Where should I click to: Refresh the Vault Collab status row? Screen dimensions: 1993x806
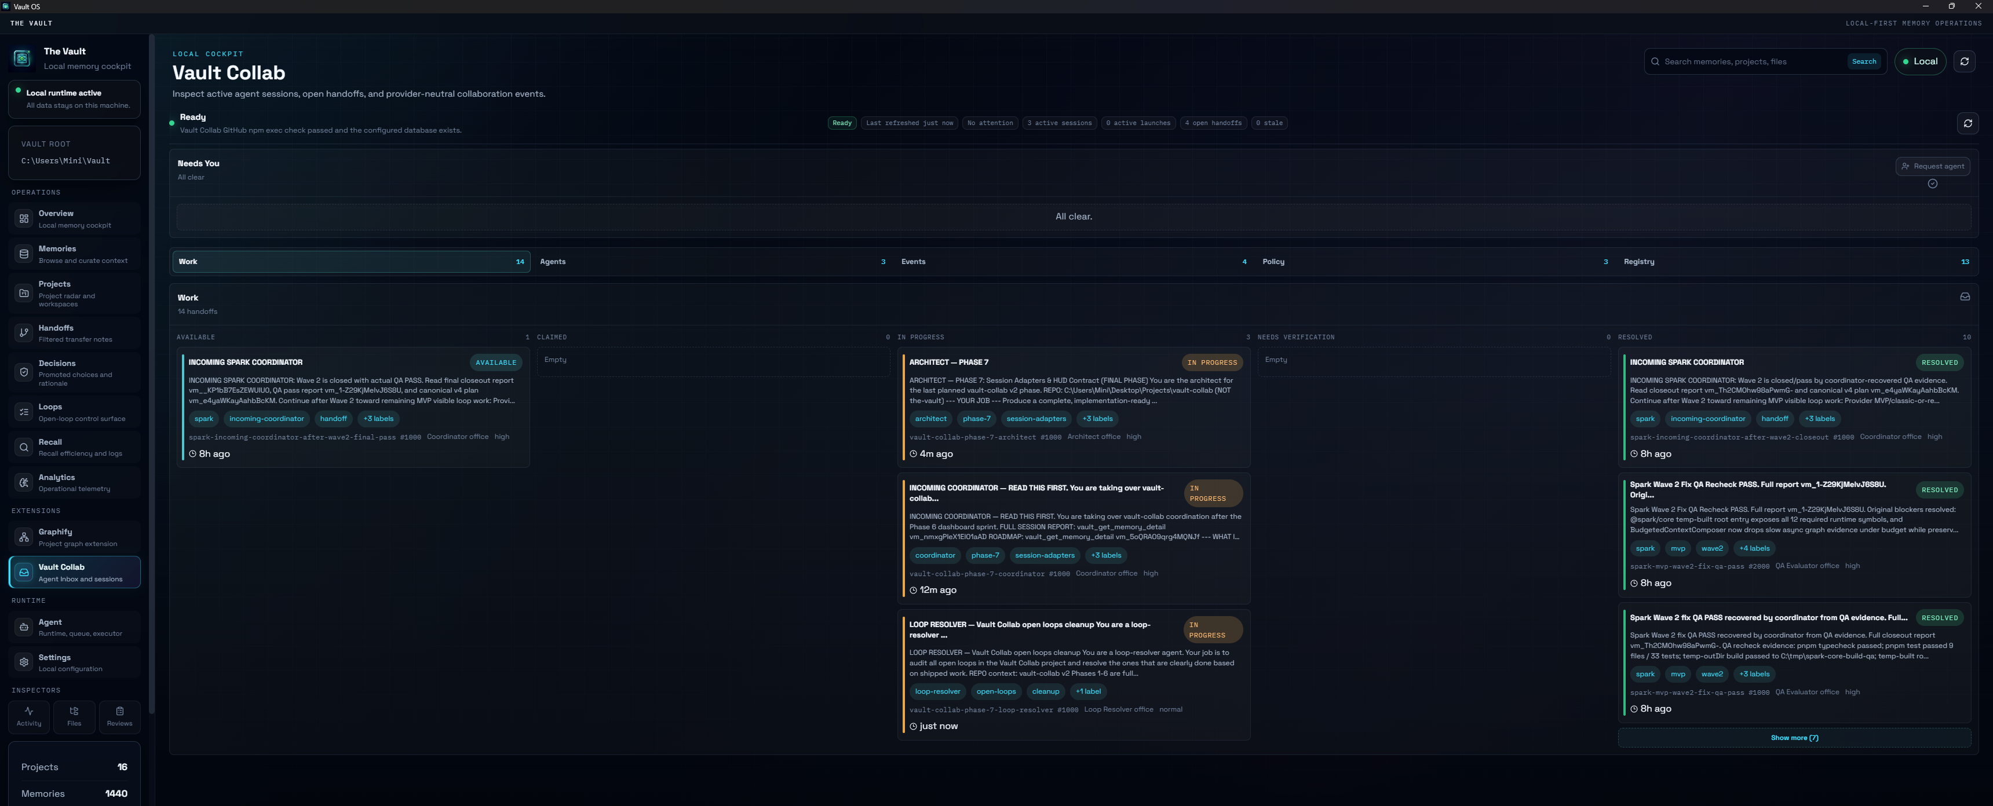[x=1968, y=123]
